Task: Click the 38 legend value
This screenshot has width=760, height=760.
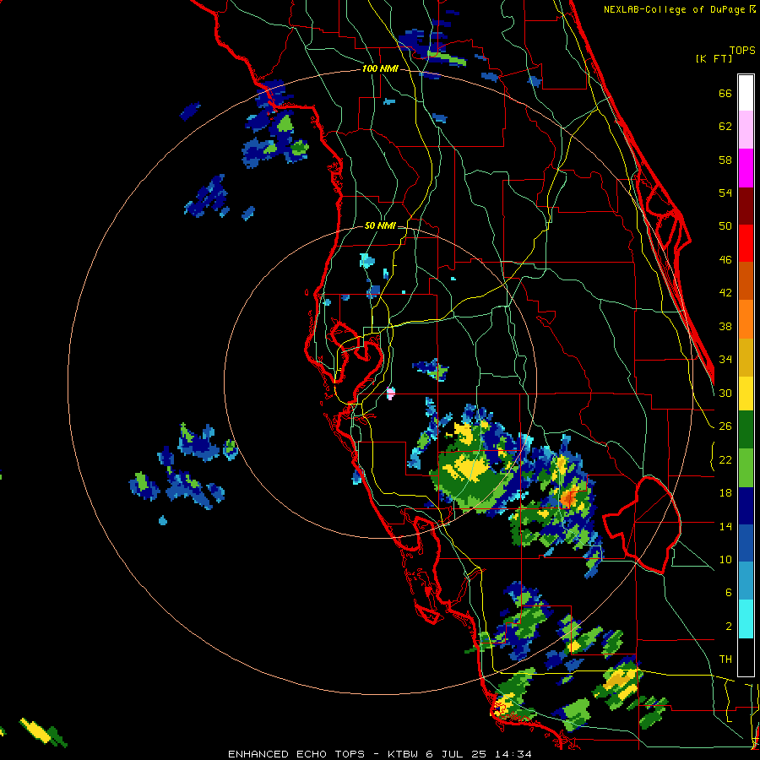Action: 725,326
